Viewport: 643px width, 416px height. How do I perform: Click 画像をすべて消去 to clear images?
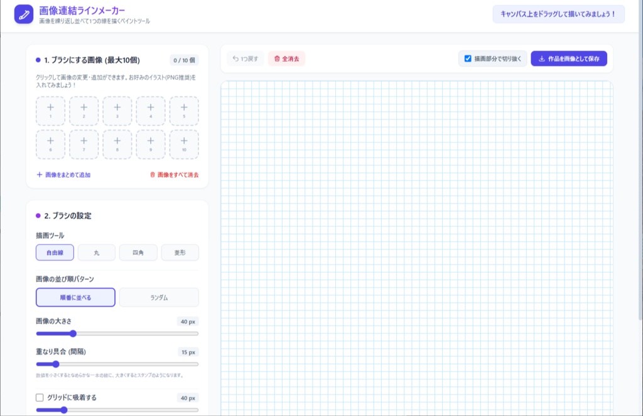coord(175,175)
